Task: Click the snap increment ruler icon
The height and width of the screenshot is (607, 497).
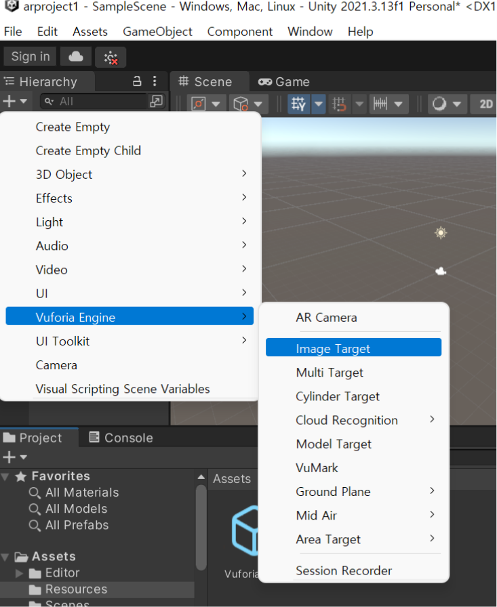Action: click(380, 104)
